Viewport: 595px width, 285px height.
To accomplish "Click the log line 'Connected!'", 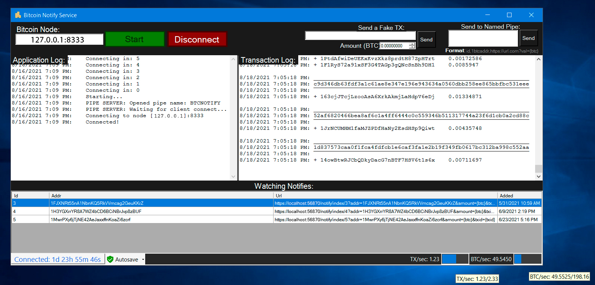I will click(x=102, y=122).
